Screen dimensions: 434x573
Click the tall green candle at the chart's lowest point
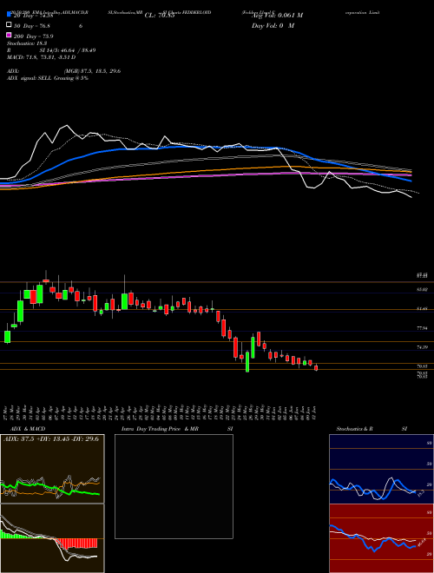(x=247, y=362)
